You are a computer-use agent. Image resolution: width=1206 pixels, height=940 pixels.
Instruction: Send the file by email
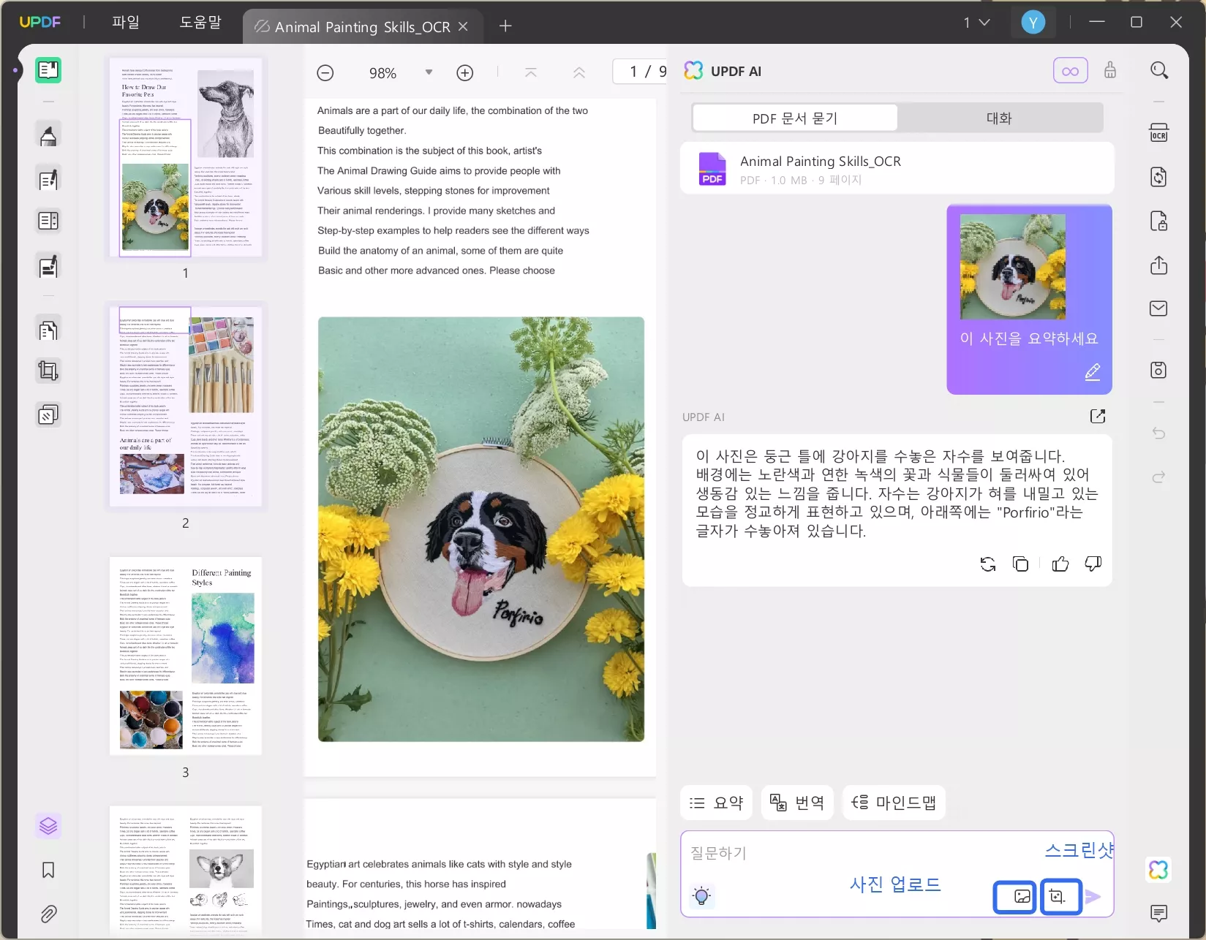(1159, 308)
